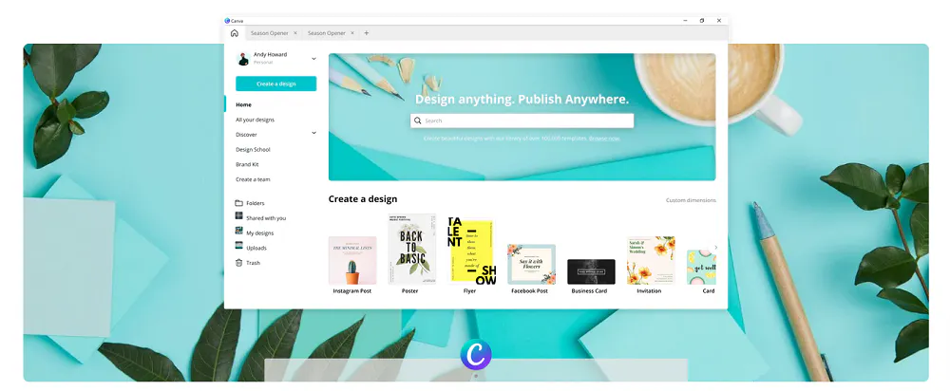Open the Brand Kit page
950x391 pixels.
point(247,164)
